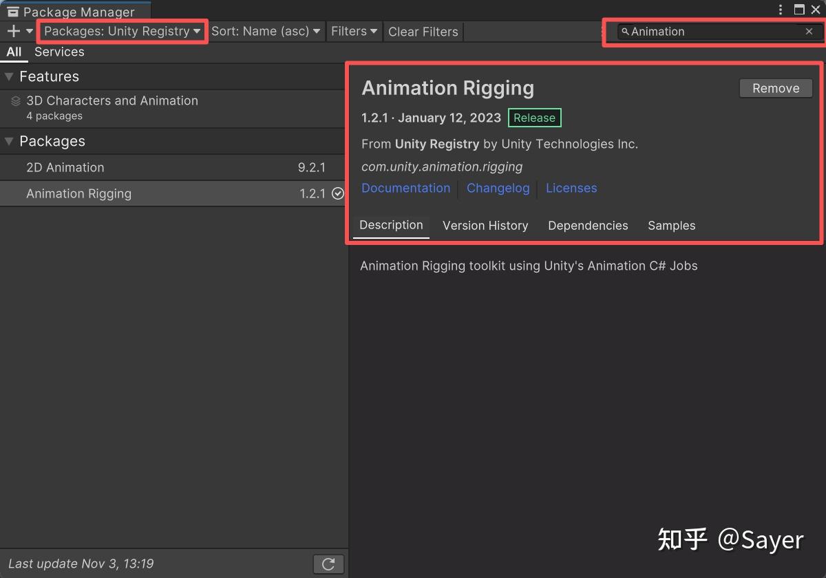Close the Package Manager window
The image size is (826, 578).
[816, 10]
